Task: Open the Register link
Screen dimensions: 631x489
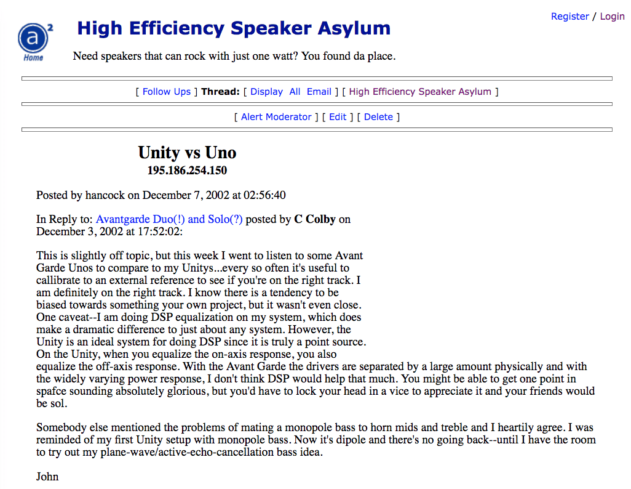Action: click(x=569, y=17)
